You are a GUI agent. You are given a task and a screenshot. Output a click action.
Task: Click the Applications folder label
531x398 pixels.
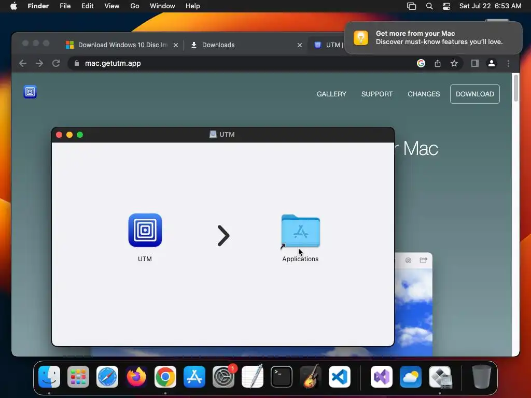300,259
